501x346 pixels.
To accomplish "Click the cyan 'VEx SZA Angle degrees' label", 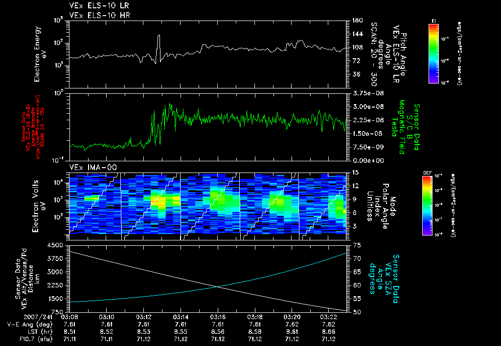I will click(x=380, y=279).
